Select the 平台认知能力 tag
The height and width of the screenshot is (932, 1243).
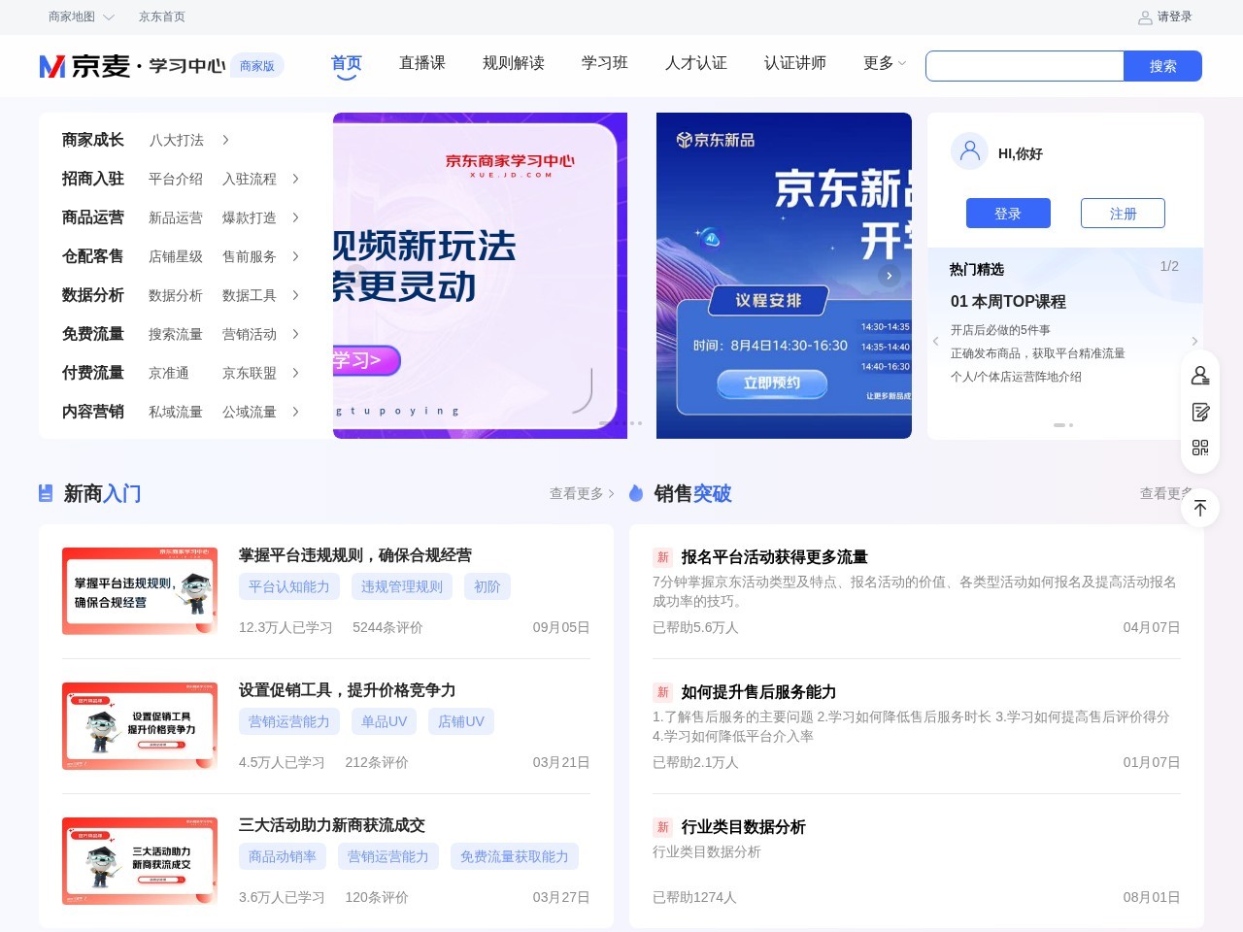(x=288, y=586)
